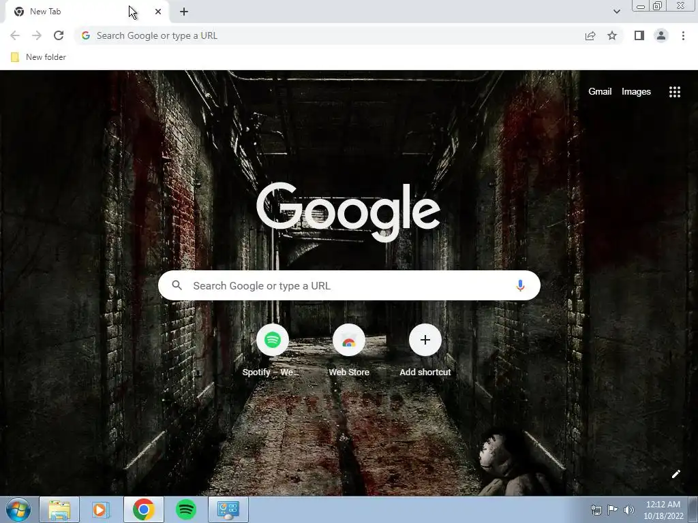Launch Windows Media Player from taskbar
698x523 pixels.
click(101, 509)
